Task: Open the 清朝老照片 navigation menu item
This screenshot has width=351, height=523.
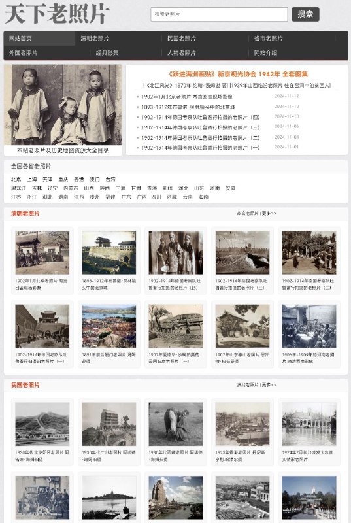Action: [x=95, y=39]
